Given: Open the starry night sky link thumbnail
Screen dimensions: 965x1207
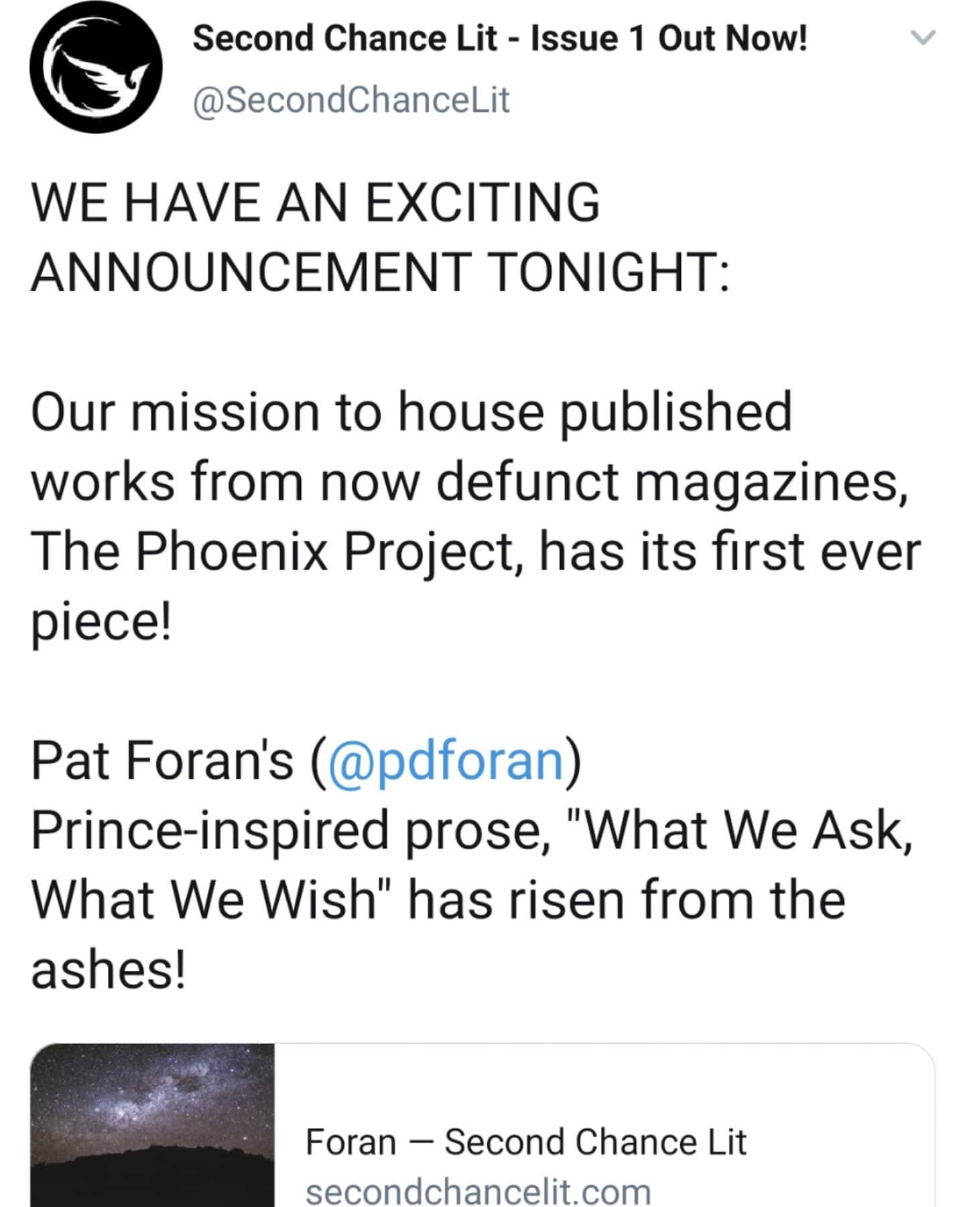Looking at the screenshot, I should tap(153, 1125).
